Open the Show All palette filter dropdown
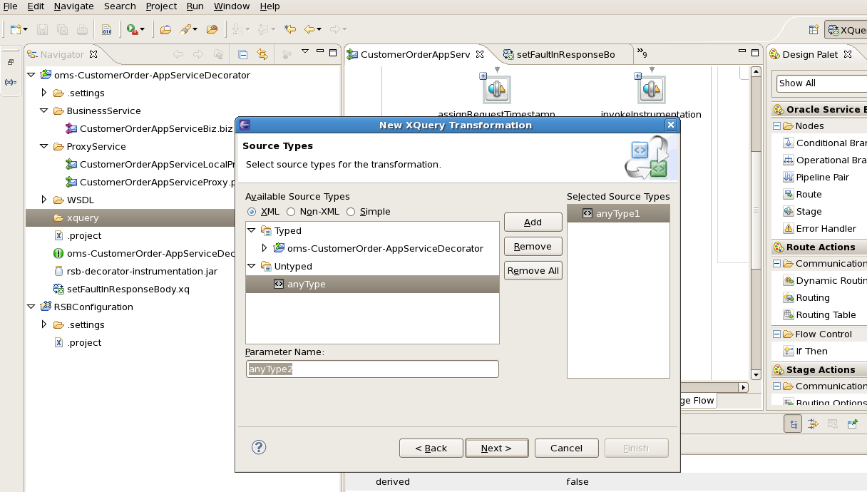867x492 pixels. 821,83
